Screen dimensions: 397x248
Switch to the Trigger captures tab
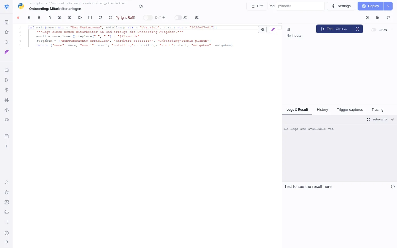point(350,110)
